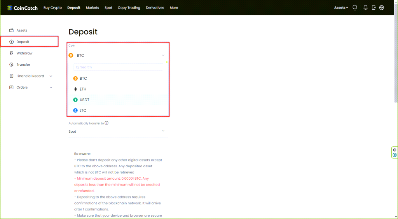
Task: Open the notifications bell
Action: tap(365, 7)
